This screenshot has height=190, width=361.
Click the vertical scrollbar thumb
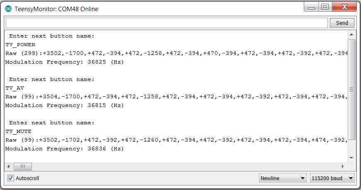pos(351,90)
